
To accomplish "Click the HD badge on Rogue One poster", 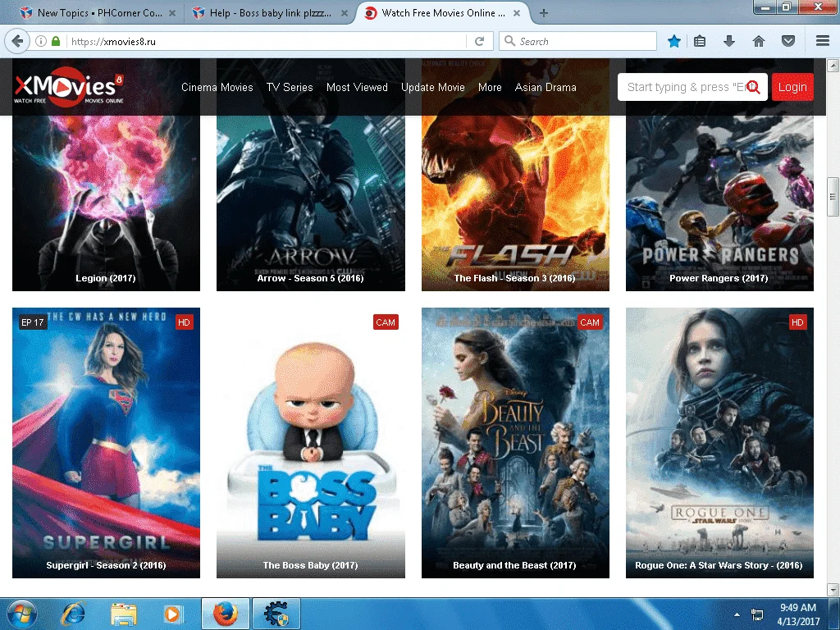I will [797, 322].
